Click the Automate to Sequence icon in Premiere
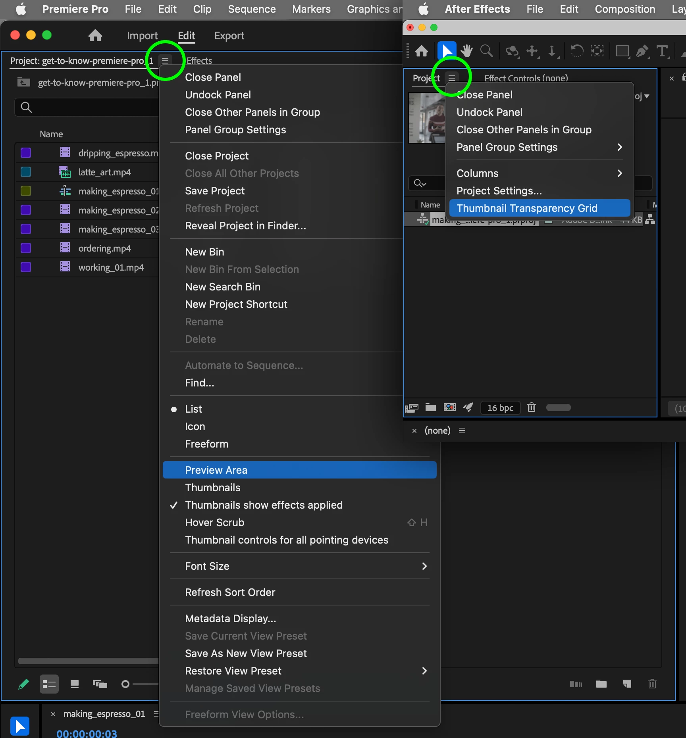The image size is (686, 738). [576, 684]
